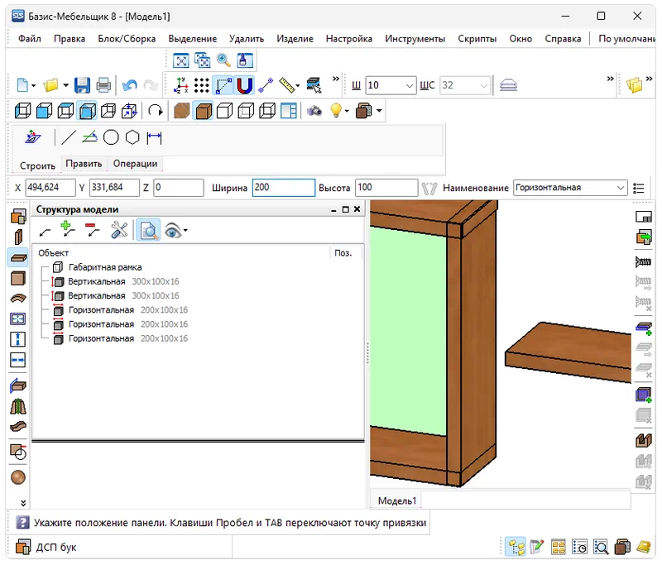662x565 pixels.
Task: Click the Объект column header
Action: click(53, 253)
